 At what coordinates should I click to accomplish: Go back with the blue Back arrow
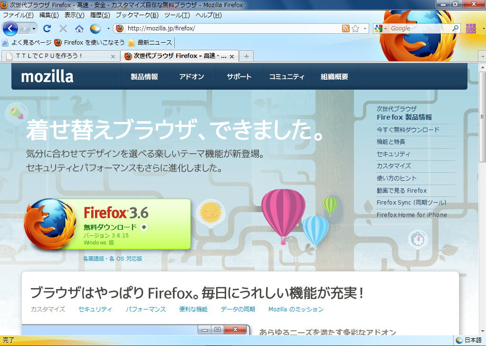(10, 29)
